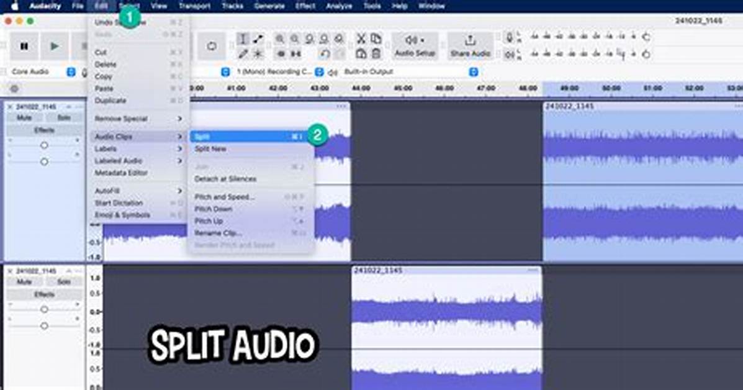Toggle the Loop button in transport toolbar
This screenshot has width=743, height=390.
[x=212, y=46]
